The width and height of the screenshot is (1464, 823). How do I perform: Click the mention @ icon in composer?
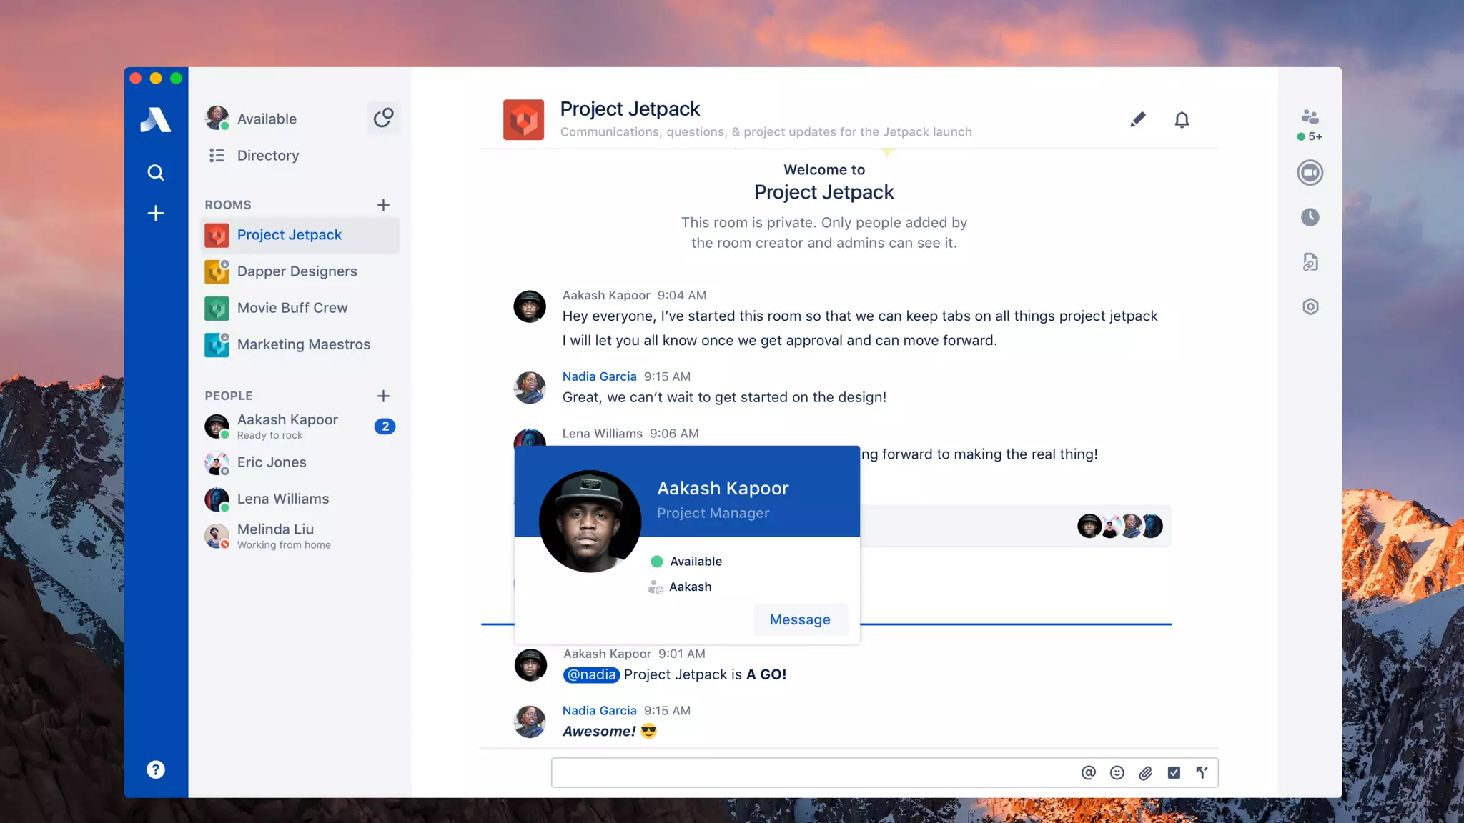point(1088,772)
